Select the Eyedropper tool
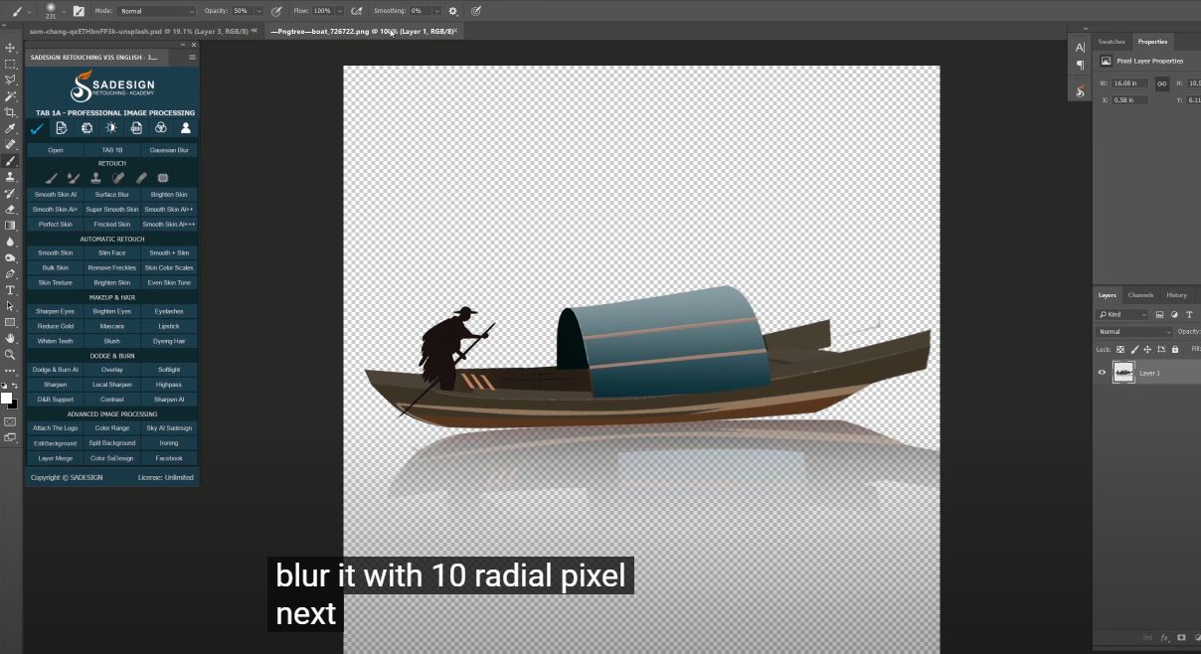1201x654 pixels. [x=11, y=128]
